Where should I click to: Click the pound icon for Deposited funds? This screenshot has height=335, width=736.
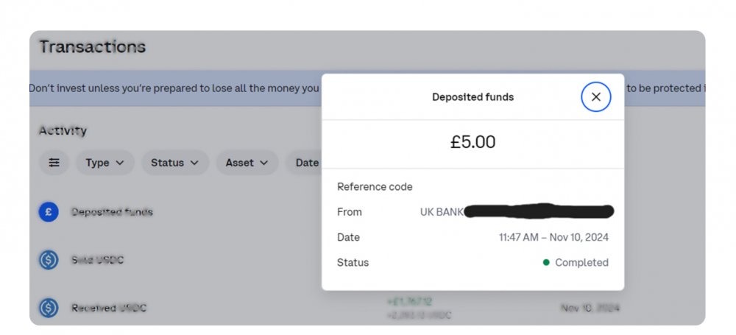tap(49, 212)
